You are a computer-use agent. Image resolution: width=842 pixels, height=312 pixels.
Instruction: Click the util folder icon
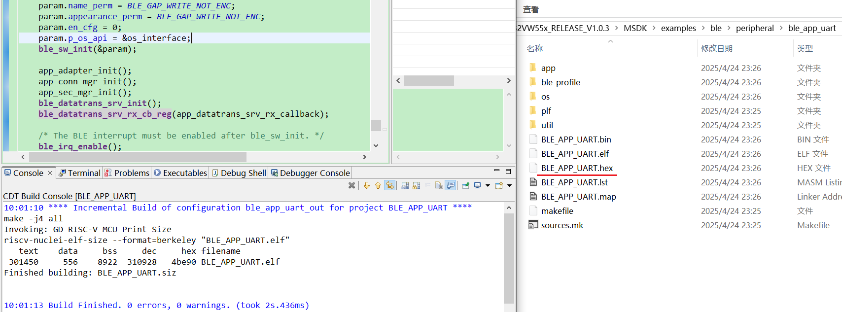532,125
